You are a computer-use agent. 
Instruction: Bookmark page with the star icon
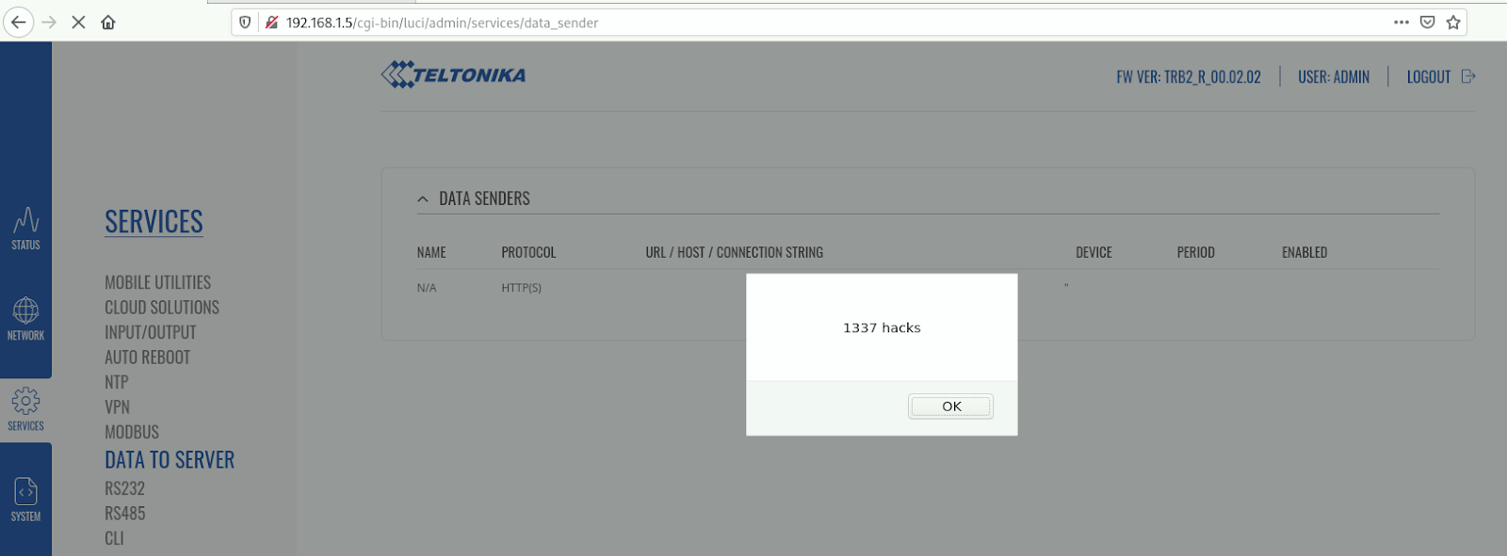pos(1453,23)
